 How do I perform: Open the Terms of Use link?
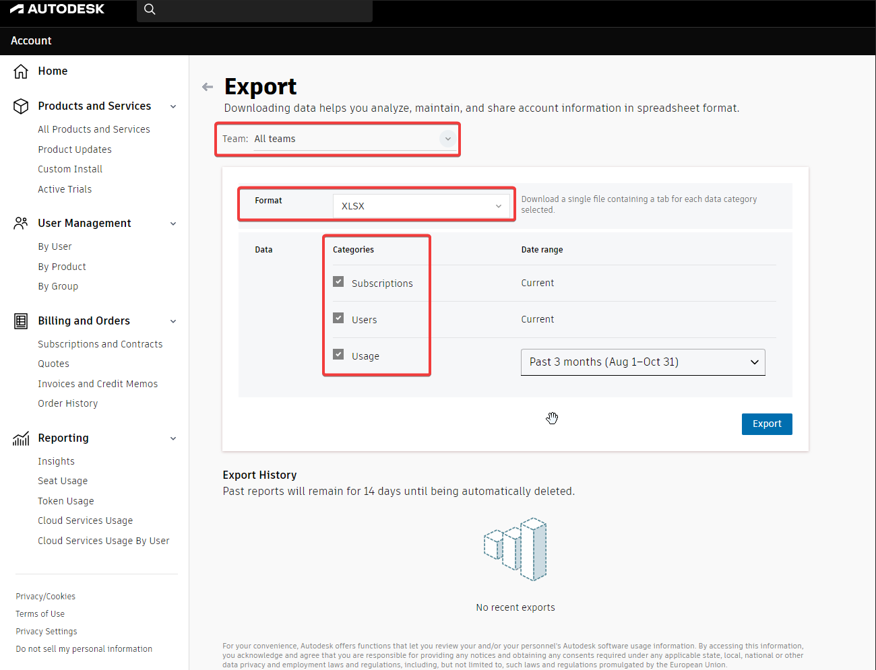point(40,614)
